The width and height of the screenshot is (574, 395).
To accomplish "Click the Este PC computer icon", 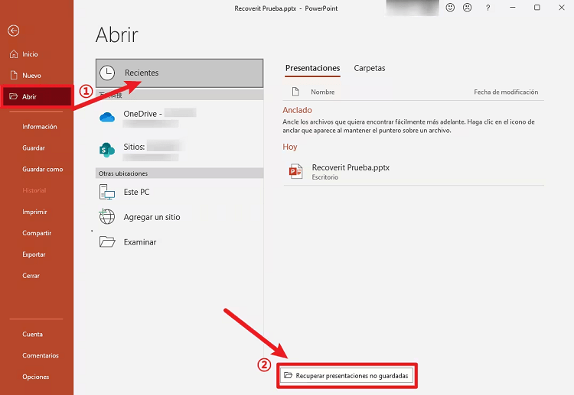I will [x=107, y=192].
